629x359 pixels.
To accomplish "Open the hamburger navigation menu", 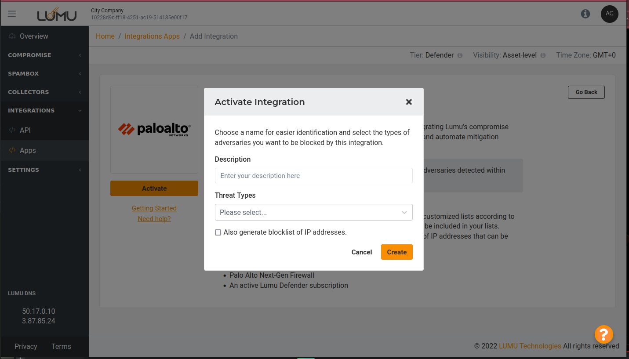I will coord(12,14).
